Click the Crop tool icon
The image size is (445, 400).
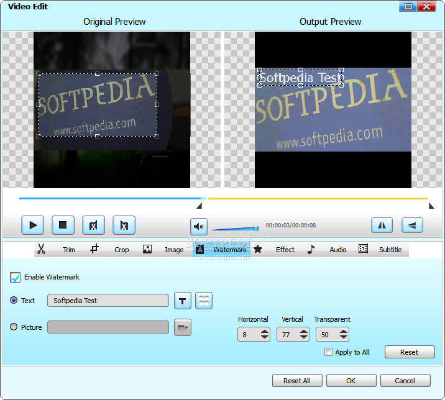[x=94, y=249]
